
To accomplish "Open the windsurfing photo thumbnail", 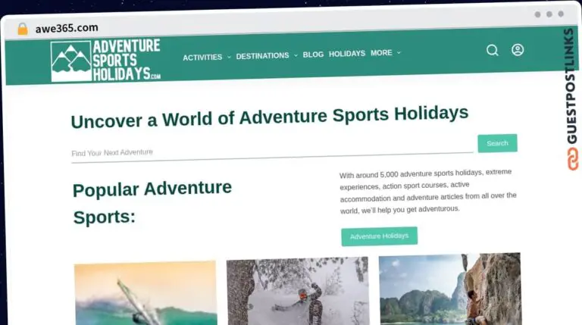I will coord(145,293).
